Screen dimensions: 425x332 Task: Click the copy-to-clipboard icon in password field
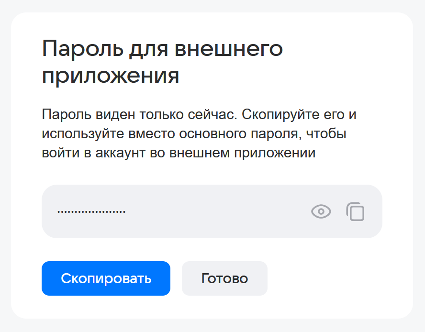[355, 211]
